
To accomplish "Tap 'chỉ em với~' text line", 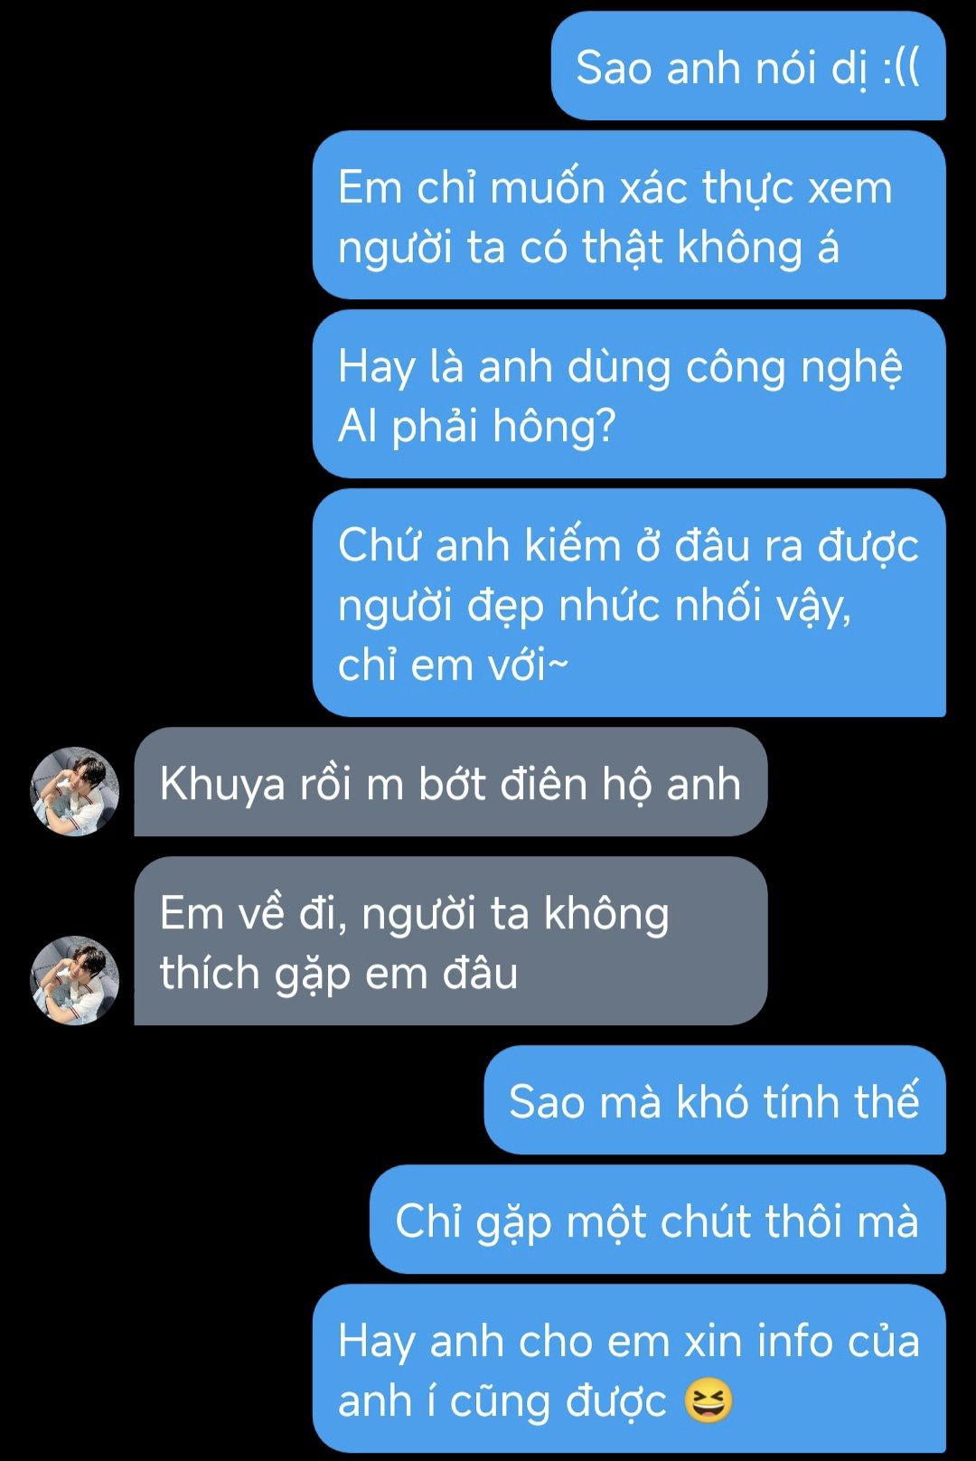I will point(453,665).
